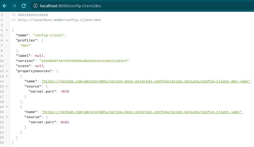Collapse the "source" object on line 21
Image resolution: width=254 pixels, height=147 pixels.
pos(7,117)
